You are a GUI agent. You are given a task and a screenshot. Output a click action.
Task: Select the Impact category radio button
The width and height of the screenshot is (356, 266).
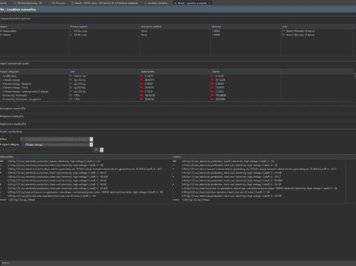pos(10,144)
